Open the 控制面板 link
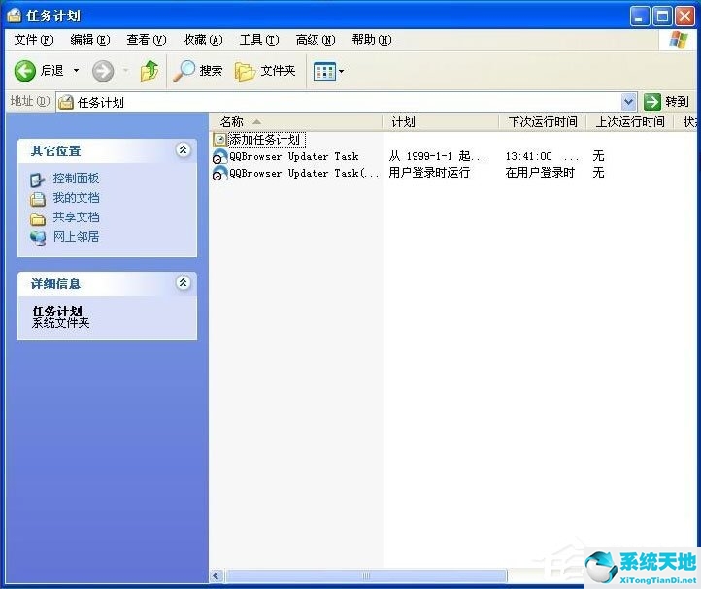Screen dimensions: 701x589 [x=76, y=179]
